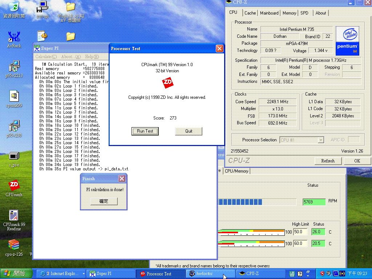Click the first temperature gauge bar

click(x=251, y=232)
